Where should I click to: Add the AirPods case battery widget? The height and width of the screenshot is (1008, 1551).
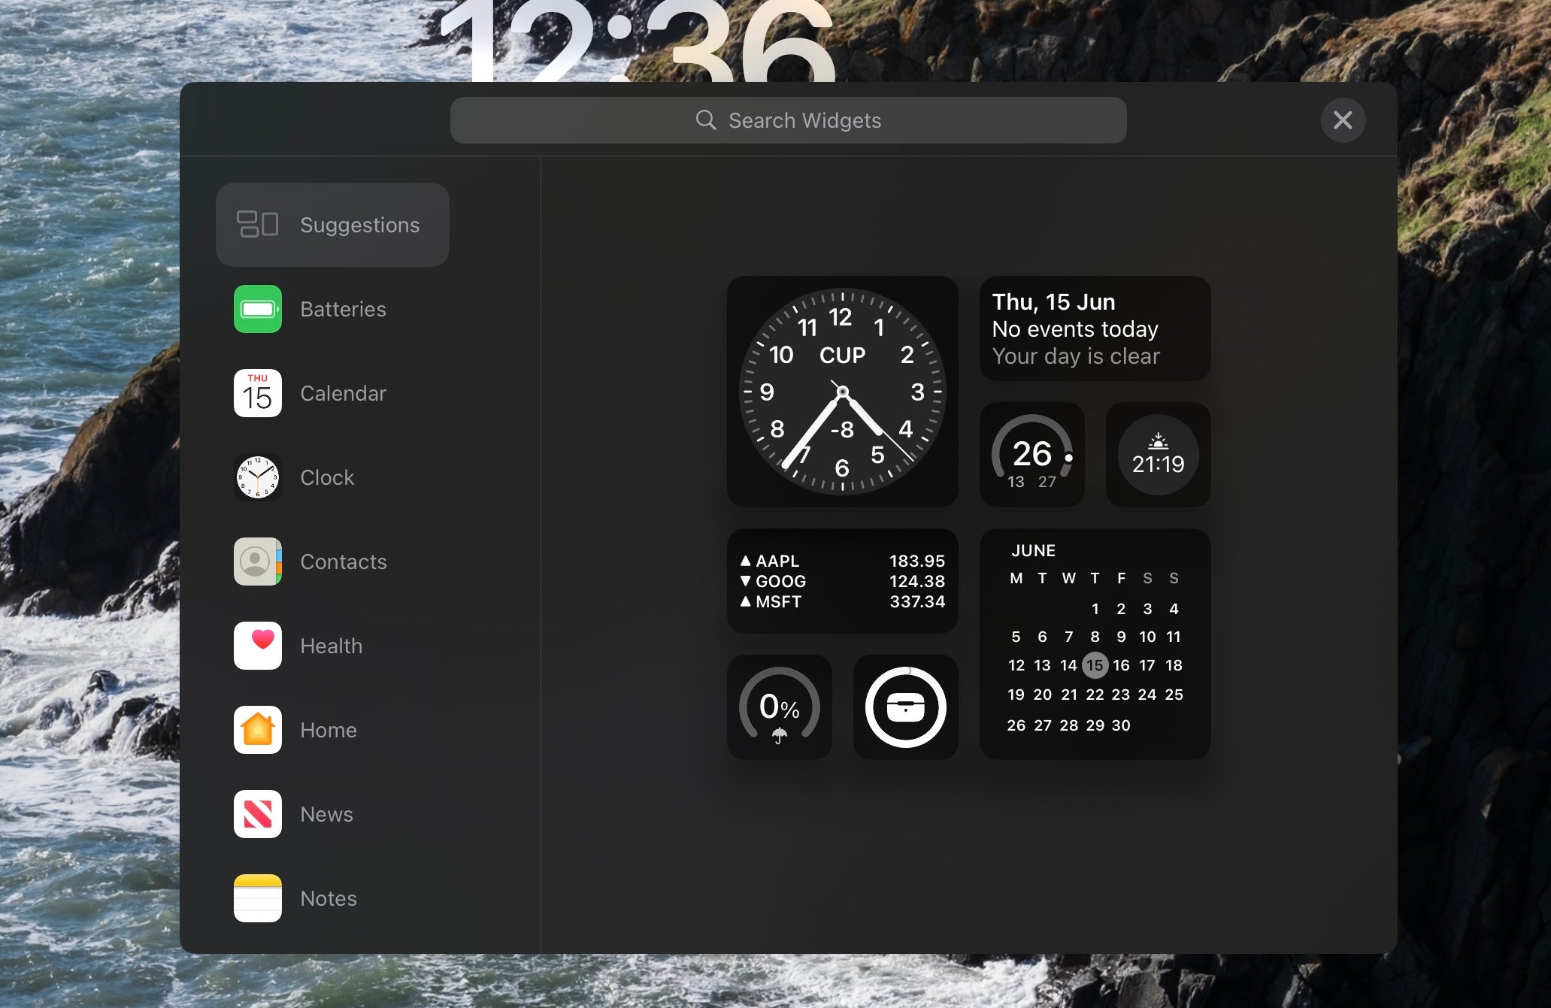pyautogui.click(x=906, y=707)
